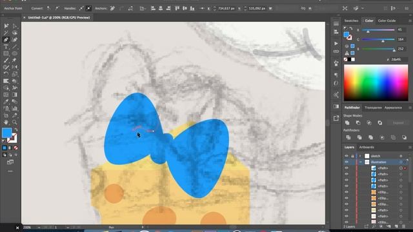Click the Pathfinder Expand button
This screenshot has width=413, height=232.
point(398,123)
